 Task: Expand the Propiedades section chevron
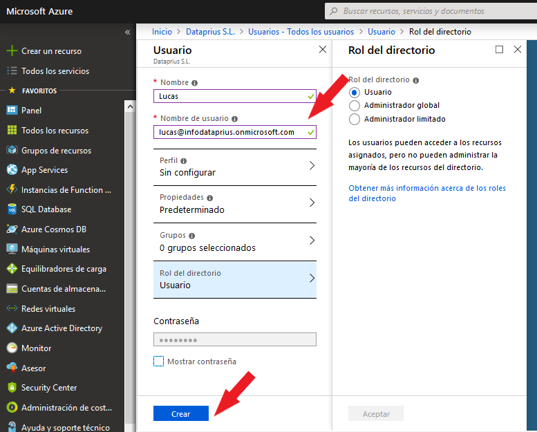[x=312, y=203]
